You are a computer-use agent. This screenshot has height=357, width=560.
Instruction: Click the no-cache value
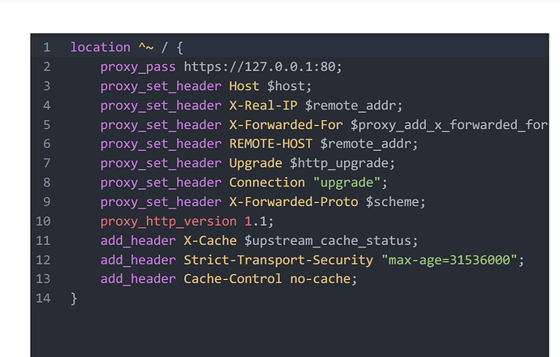(x=321, y=279)
